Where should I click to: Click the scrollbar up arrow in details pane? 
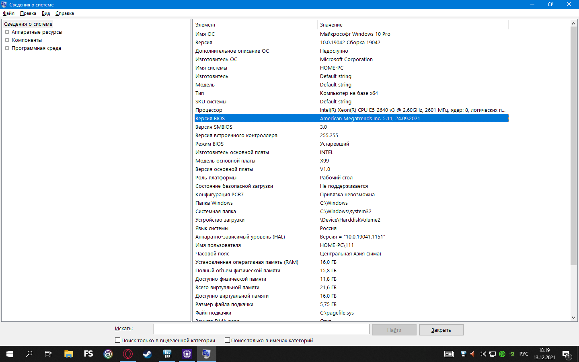[x=574, y=23]
